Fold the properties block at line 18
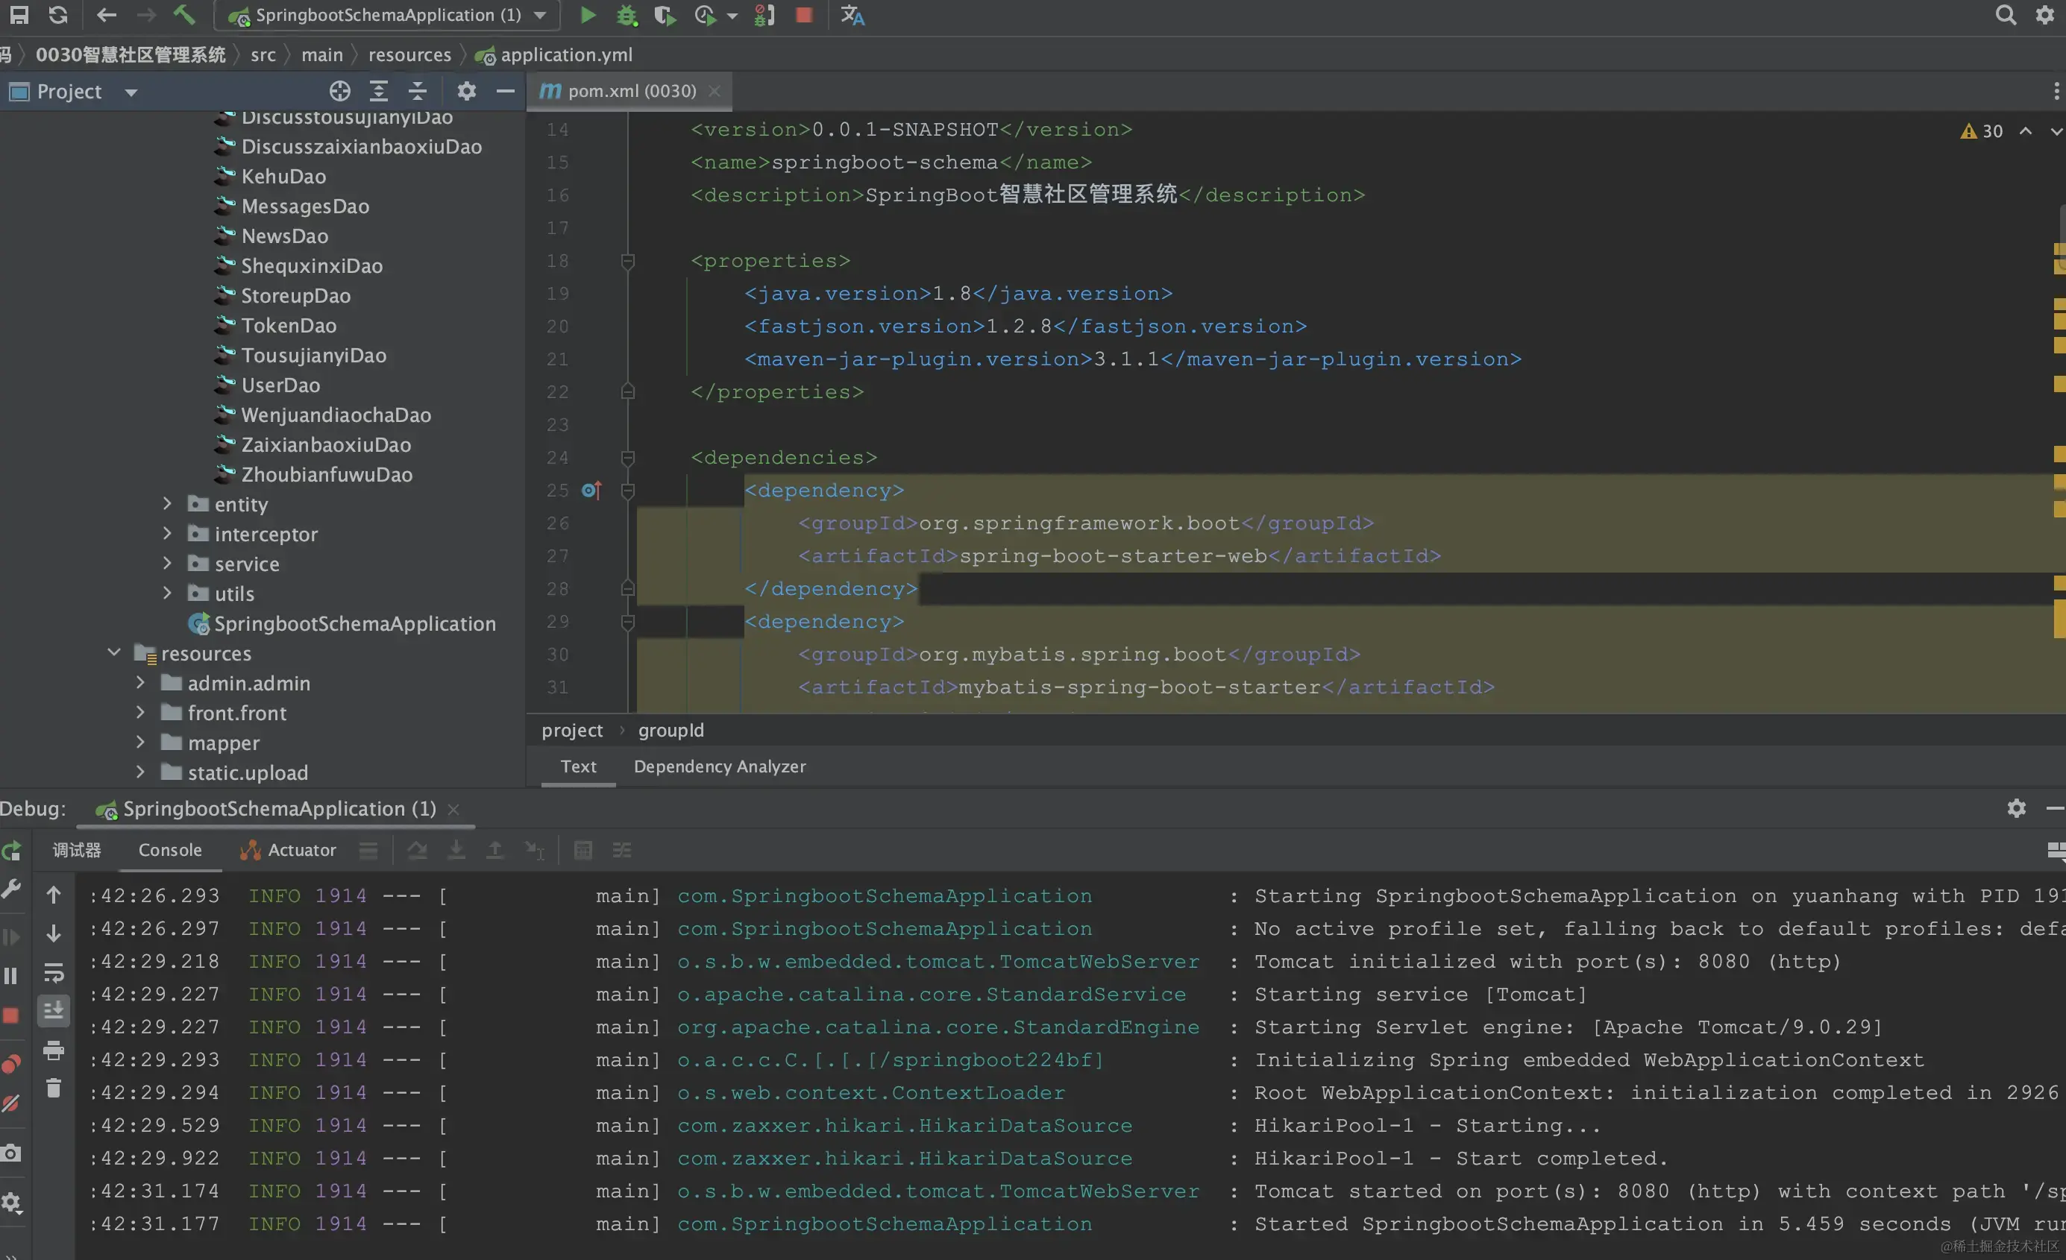The height and width of the screenshot is (1260, 2066). click(627, 261)
